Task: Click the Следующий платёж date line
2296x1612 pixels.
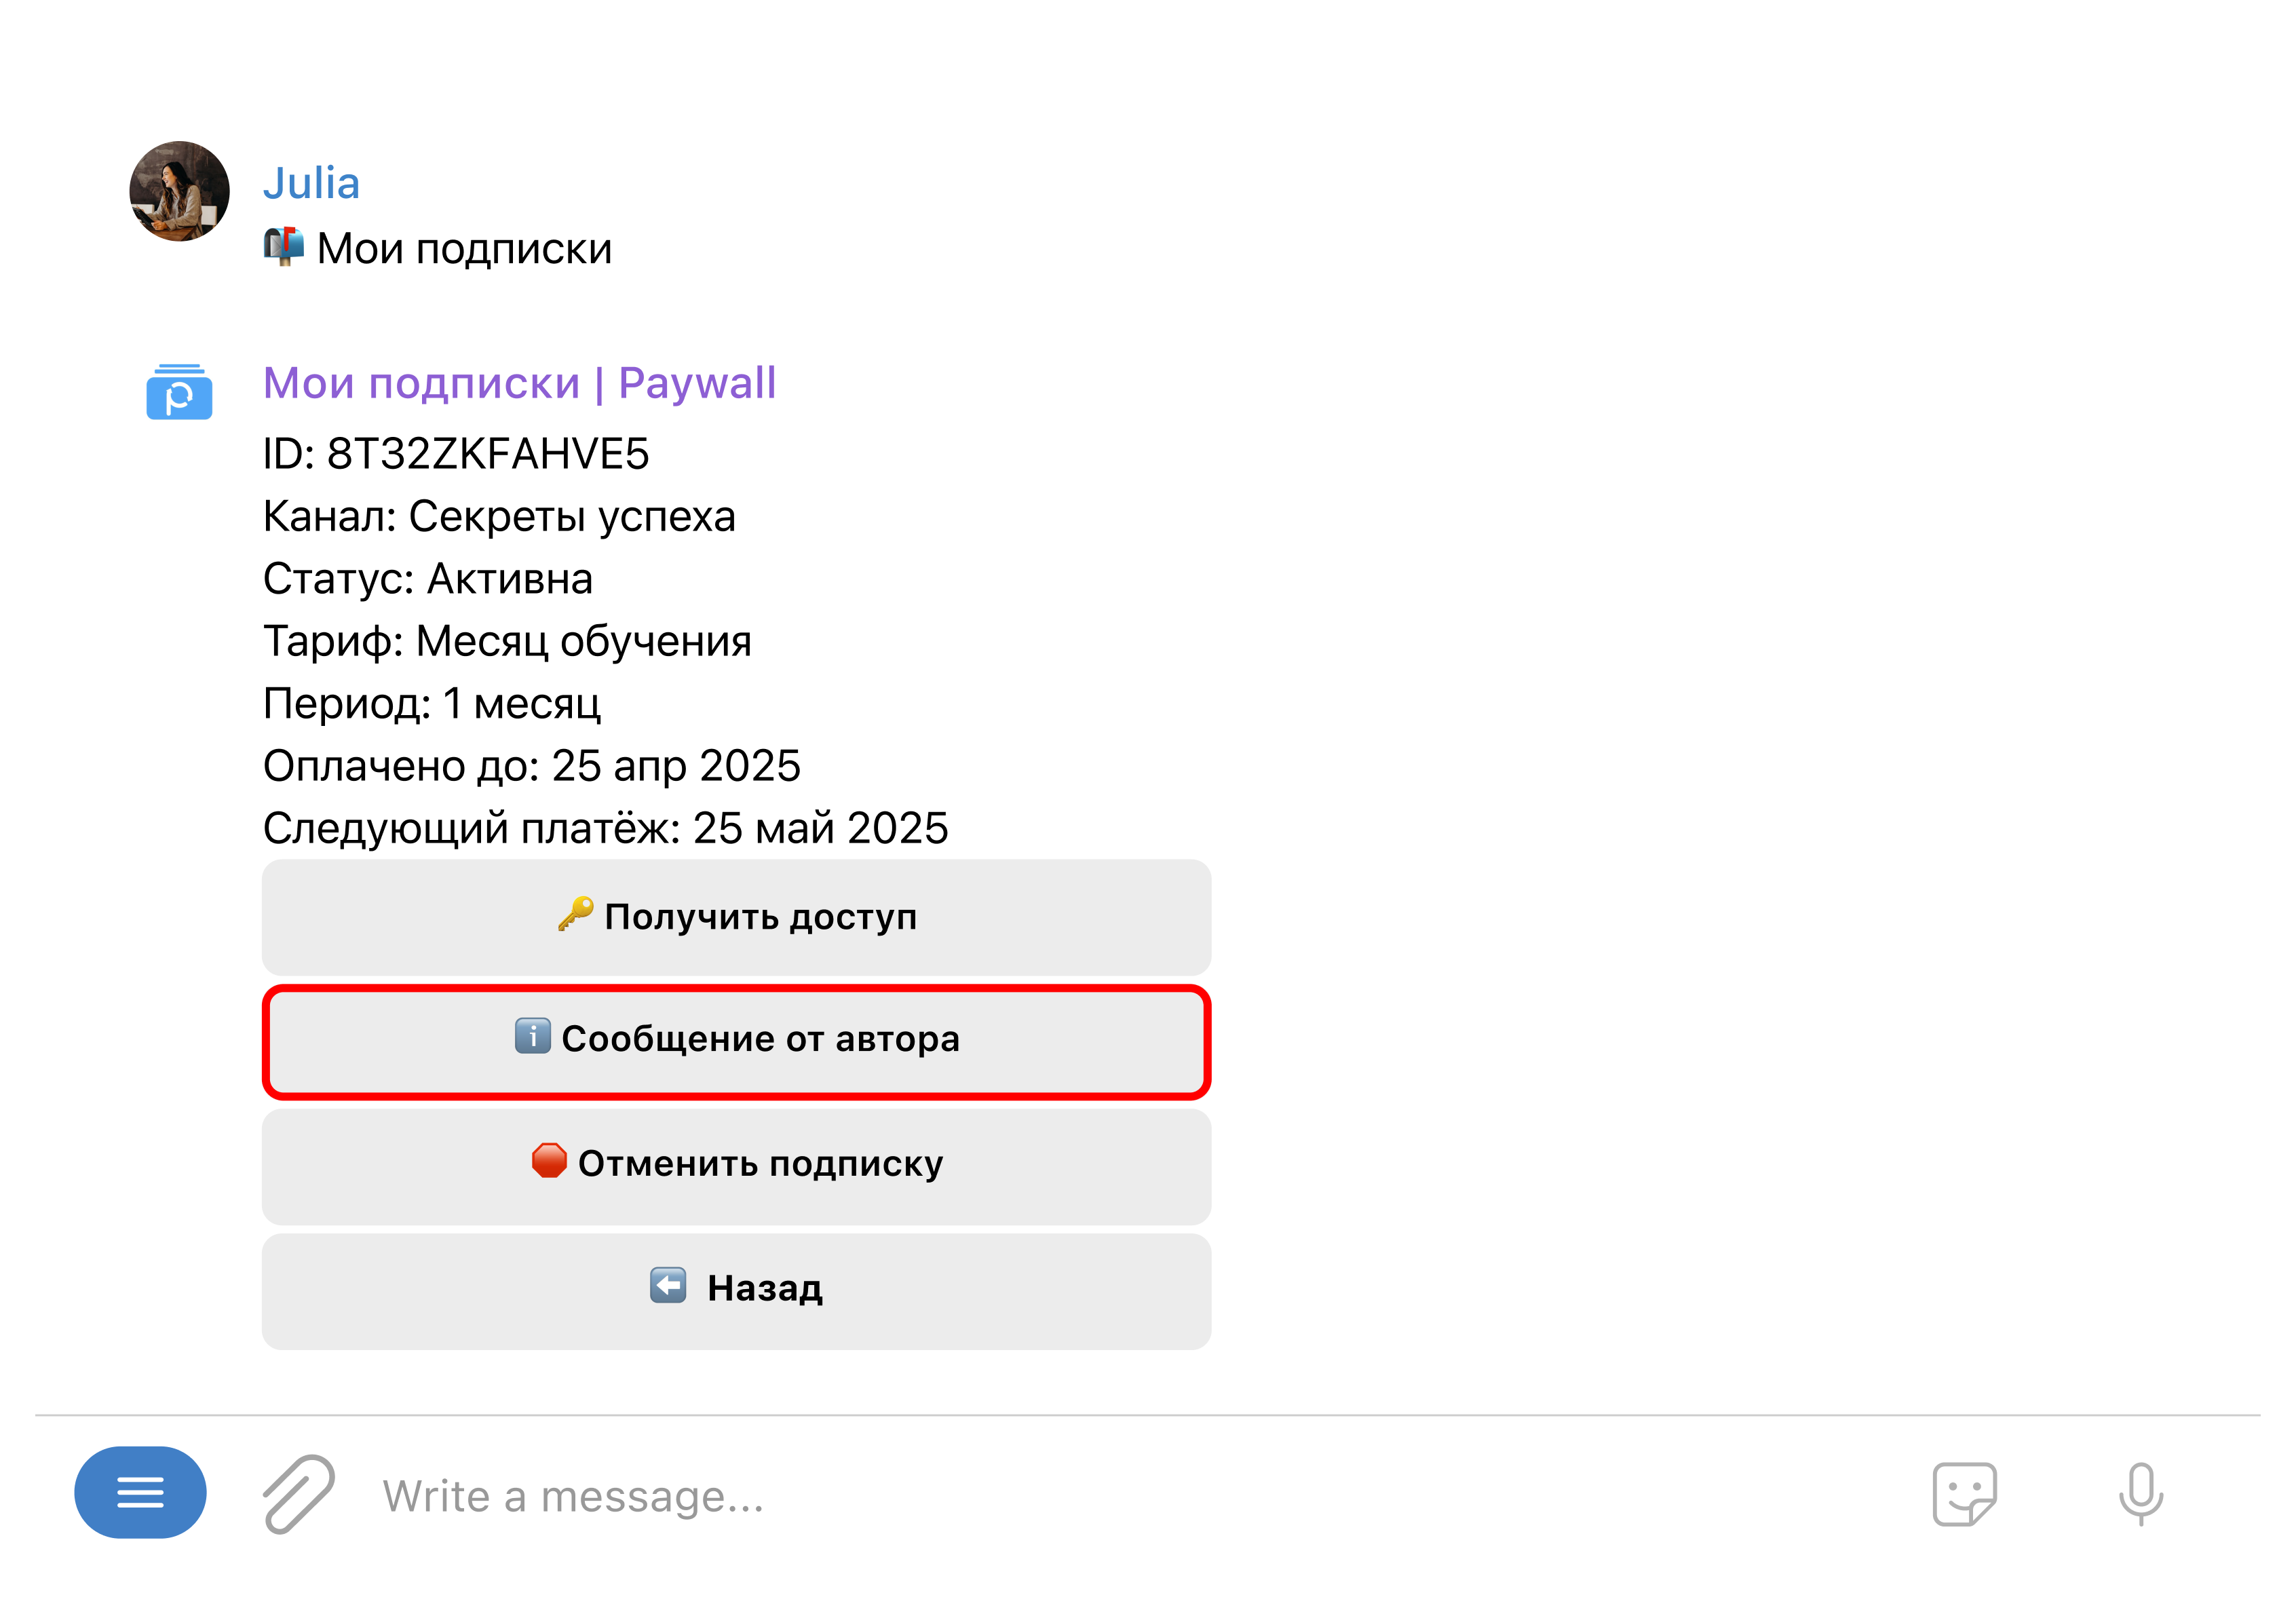Action: click(x=605, y=828)
